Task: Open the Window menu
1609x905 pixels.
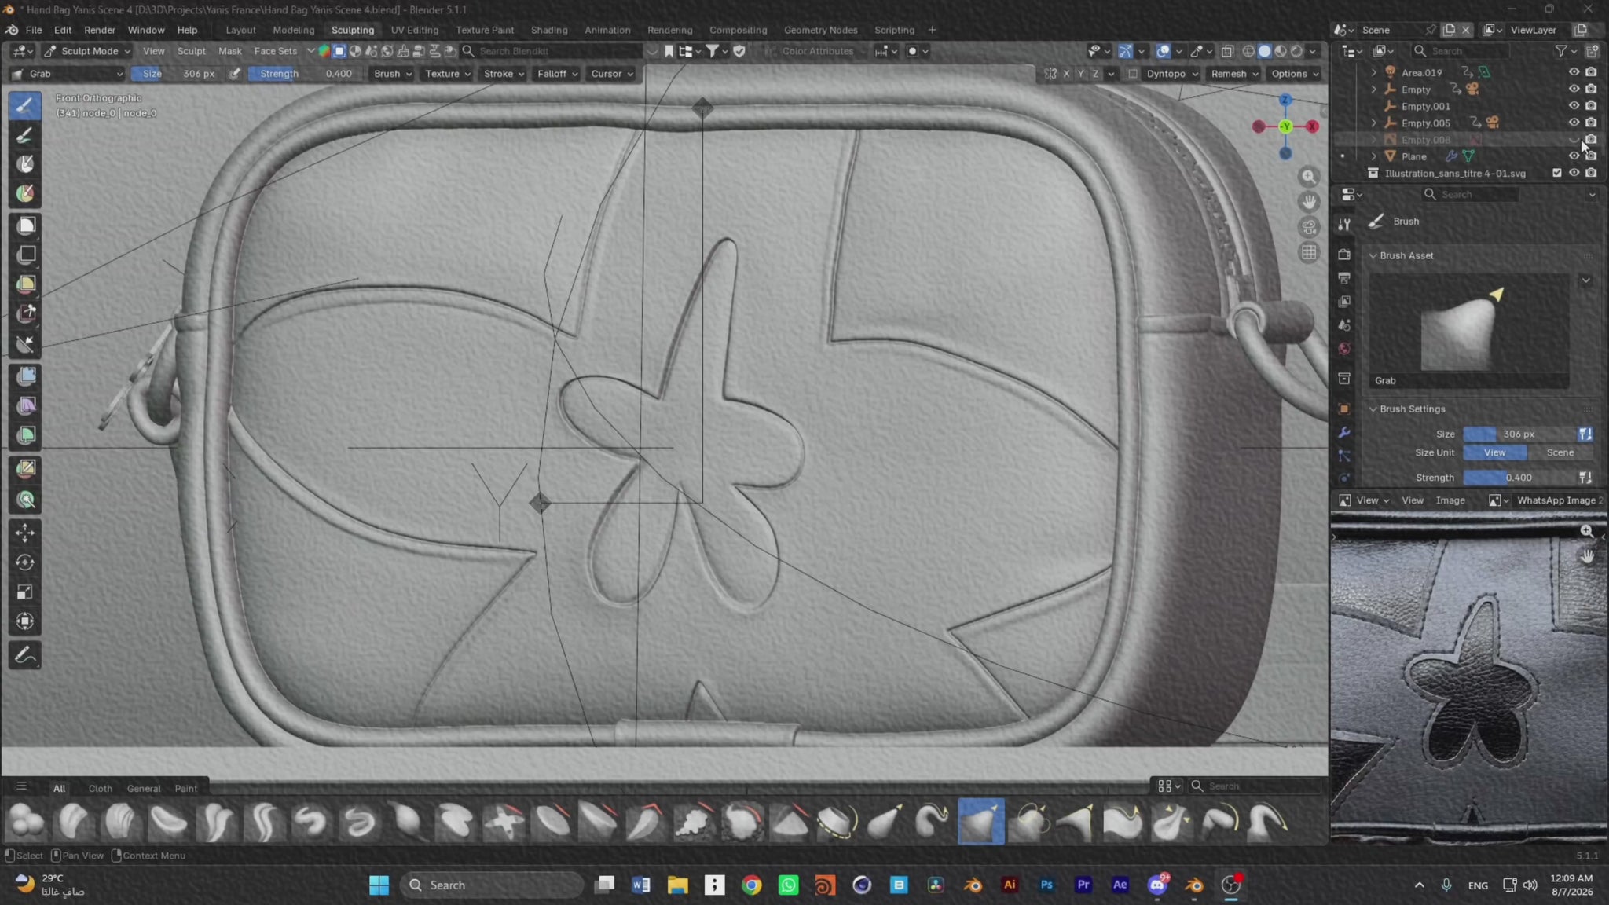Action: pos(146,30)
